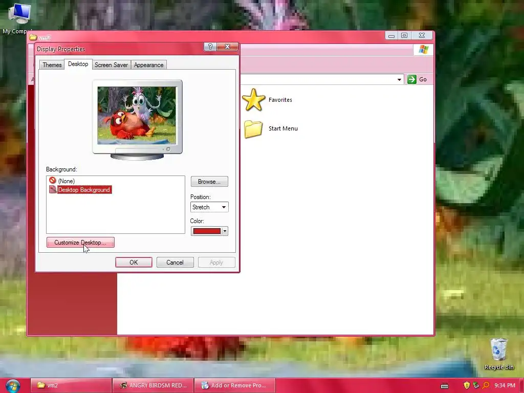Click the network connection tray icon
The image size is (524, 393).
click(476, 385)
